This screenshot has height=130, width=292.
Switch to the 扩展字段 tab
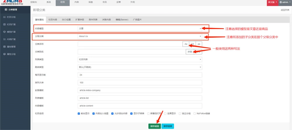tap(80, 19)
